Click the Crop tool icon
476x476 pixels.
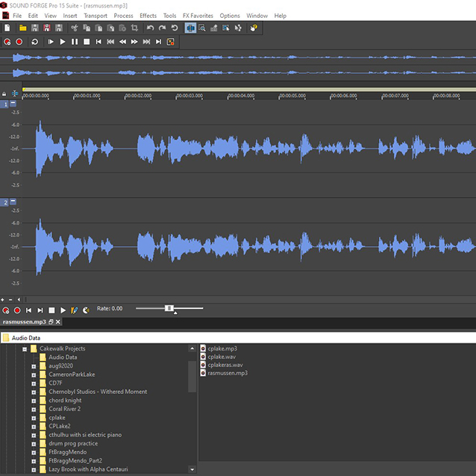134,28
